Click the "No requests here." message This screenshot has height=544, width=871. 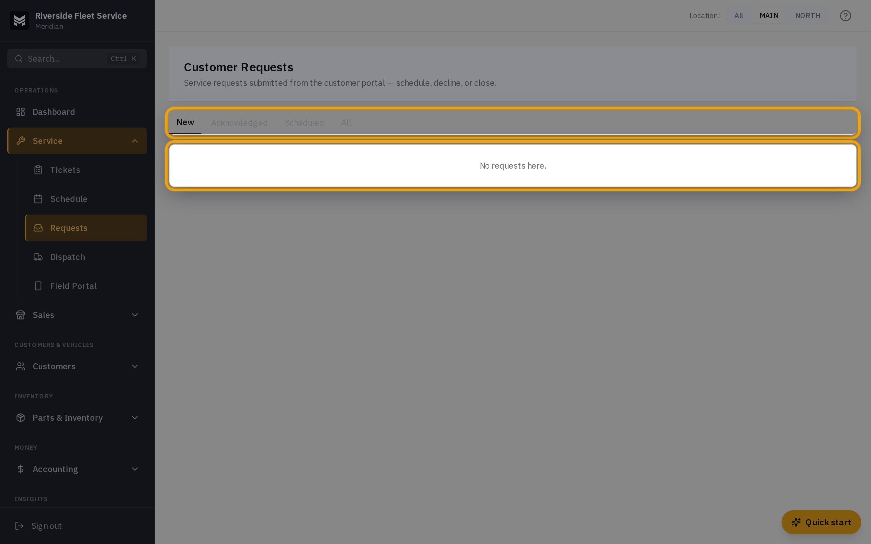pyautogui.click(x=513, y=166)
